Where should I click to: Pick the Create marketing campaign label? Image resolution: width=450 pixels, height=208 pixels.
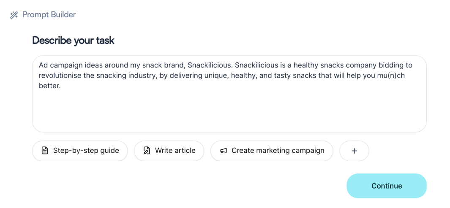pos(278,151)
